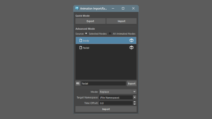Focus the export name field containing facial

[104, 84]
